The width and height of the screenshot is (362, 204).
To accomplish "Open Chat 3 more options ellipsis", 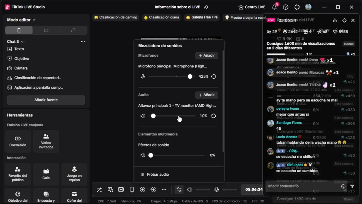I will 83,42.
